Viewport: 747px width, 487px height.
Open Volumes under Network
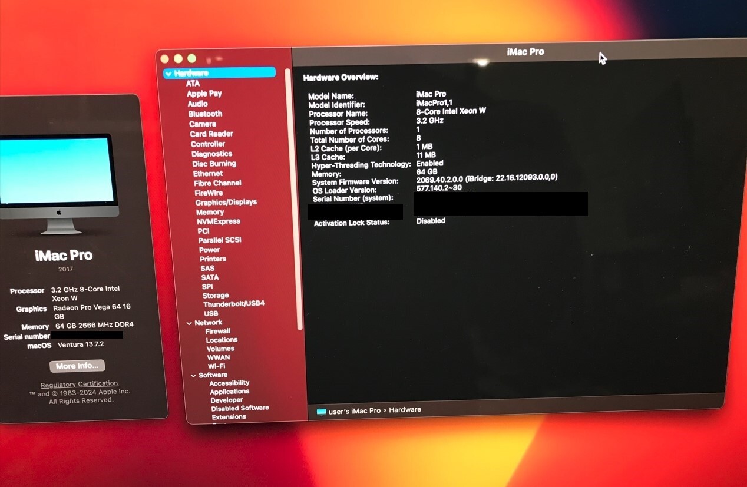pyautogui.click(x=220, y=349)
